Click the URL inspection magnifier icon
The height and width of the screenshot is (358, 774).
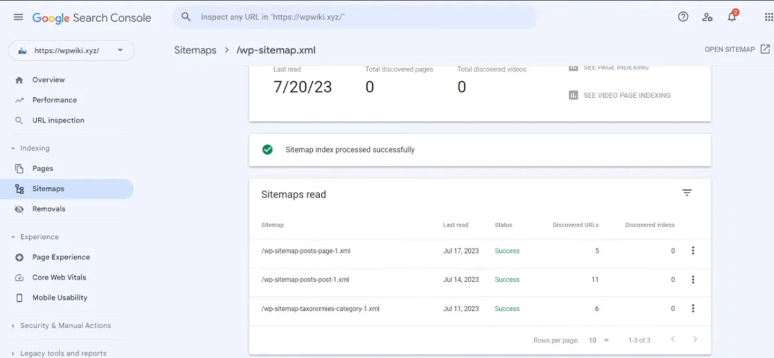tap(19, 120)
